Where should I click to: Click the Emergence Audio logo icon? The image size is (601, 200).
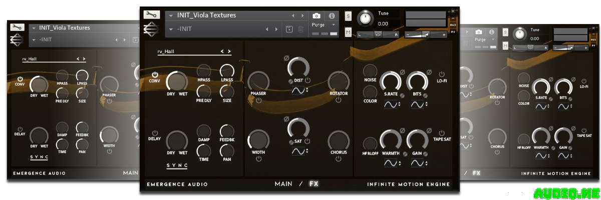(151, 29)
